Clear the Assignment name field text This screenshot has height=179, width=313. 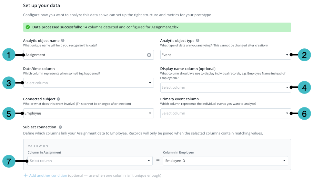click(149, 55)
